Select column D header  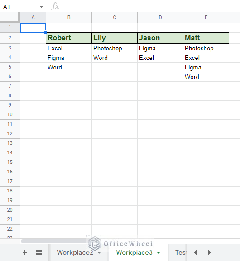[x=160, y=17]
